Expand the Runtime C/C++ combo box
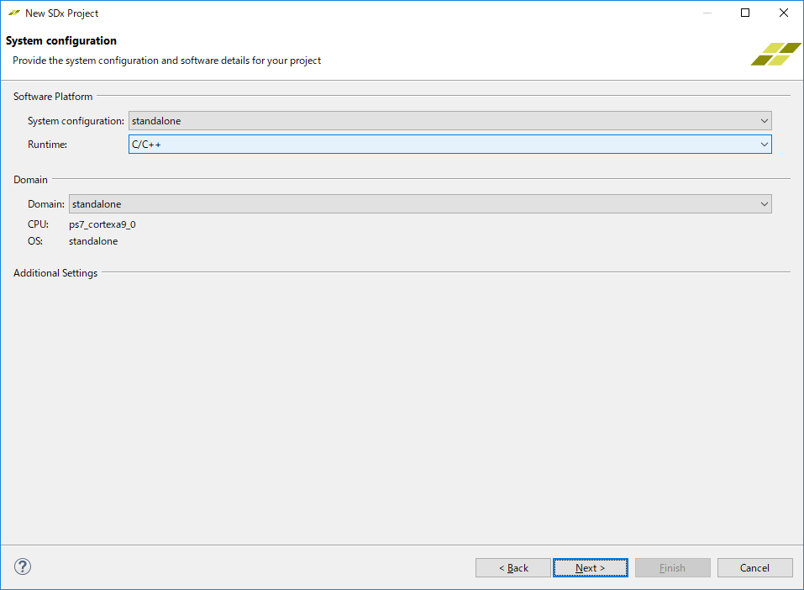 [449, 145]
